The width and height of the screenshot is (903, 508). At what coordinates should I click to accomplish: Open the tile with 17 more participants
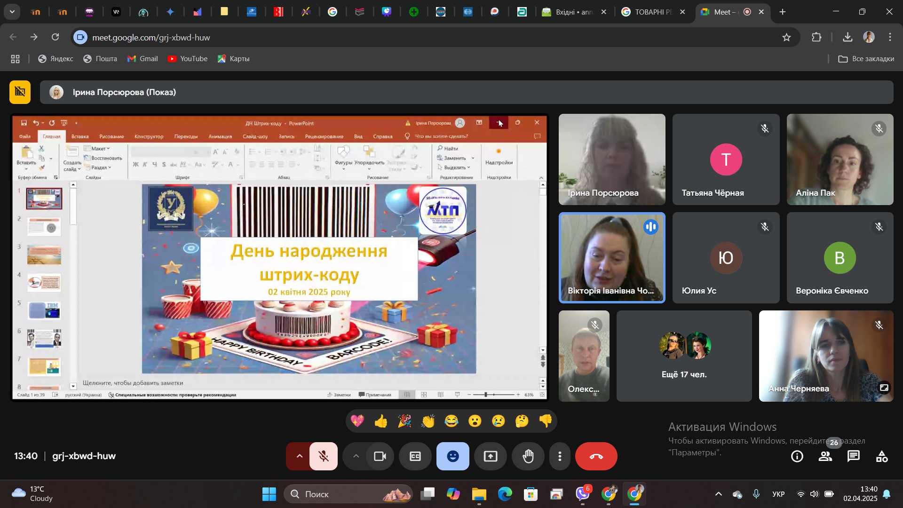coord(684,356)
